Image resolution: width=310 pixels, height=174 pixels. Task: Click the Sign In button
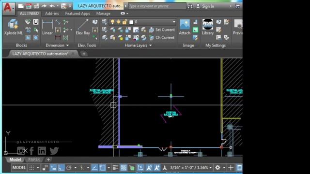point(205,6)
